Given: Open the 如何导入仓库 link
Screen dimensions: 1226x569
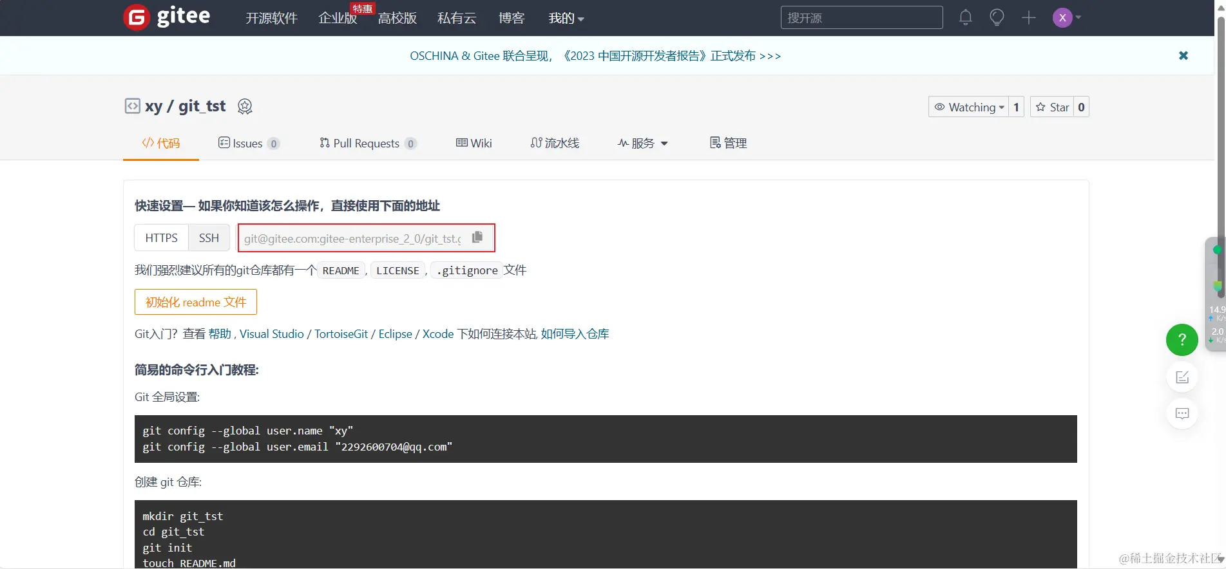Looking at the screenshot, I should pos(575,334).
